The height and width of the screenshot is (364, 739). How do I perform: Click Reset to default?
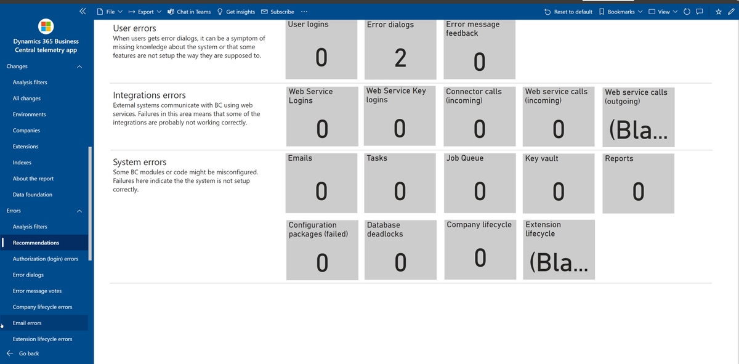[x=569, y=12]
